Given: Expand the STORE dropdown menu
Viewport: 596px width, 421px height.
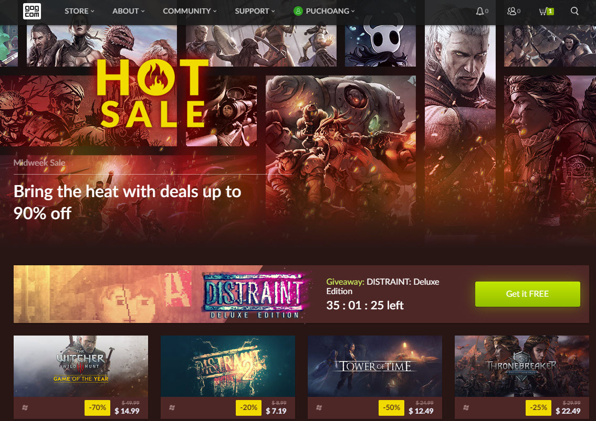Looking at the screenshot, I should point(79,11).
